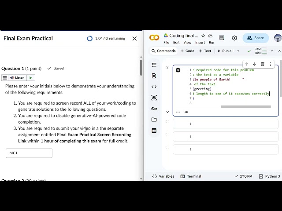Open the Colab logo home link
The height and width of the screenshot is (211, 282).
click(x=154, y=38)
